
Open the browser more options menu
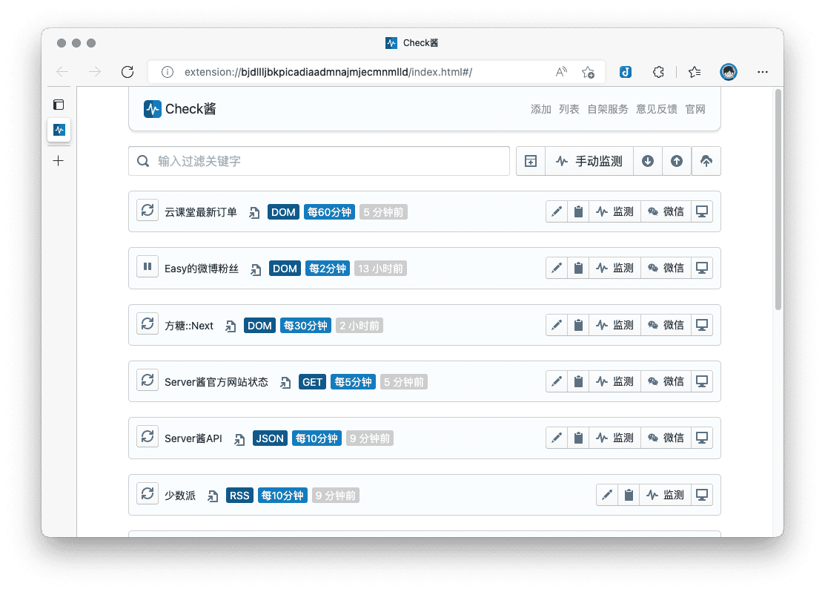tap(763, 72)
